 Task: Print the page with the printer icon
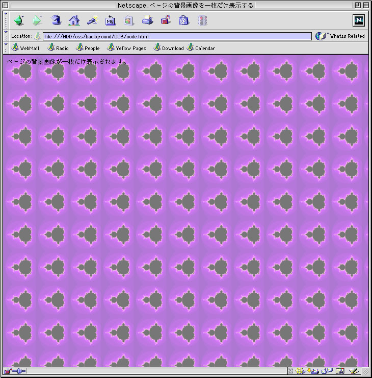[x=147, y=21]
